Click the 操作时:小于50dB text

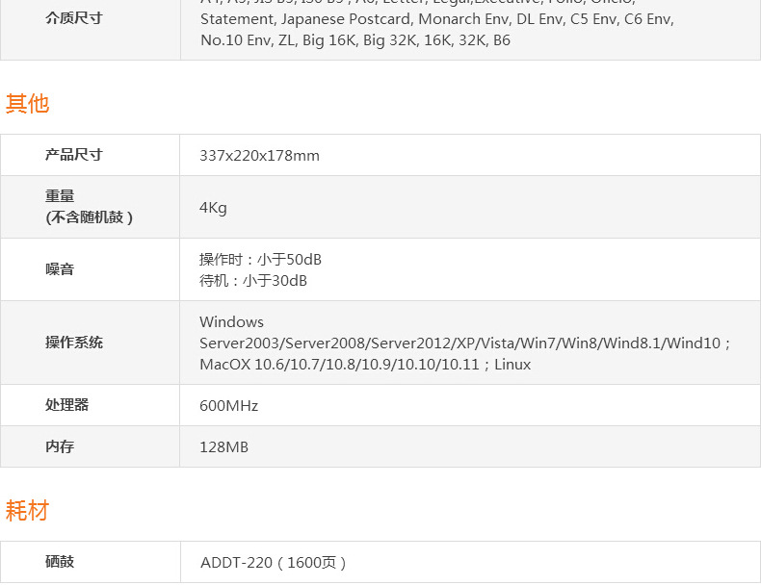(260, 260)
